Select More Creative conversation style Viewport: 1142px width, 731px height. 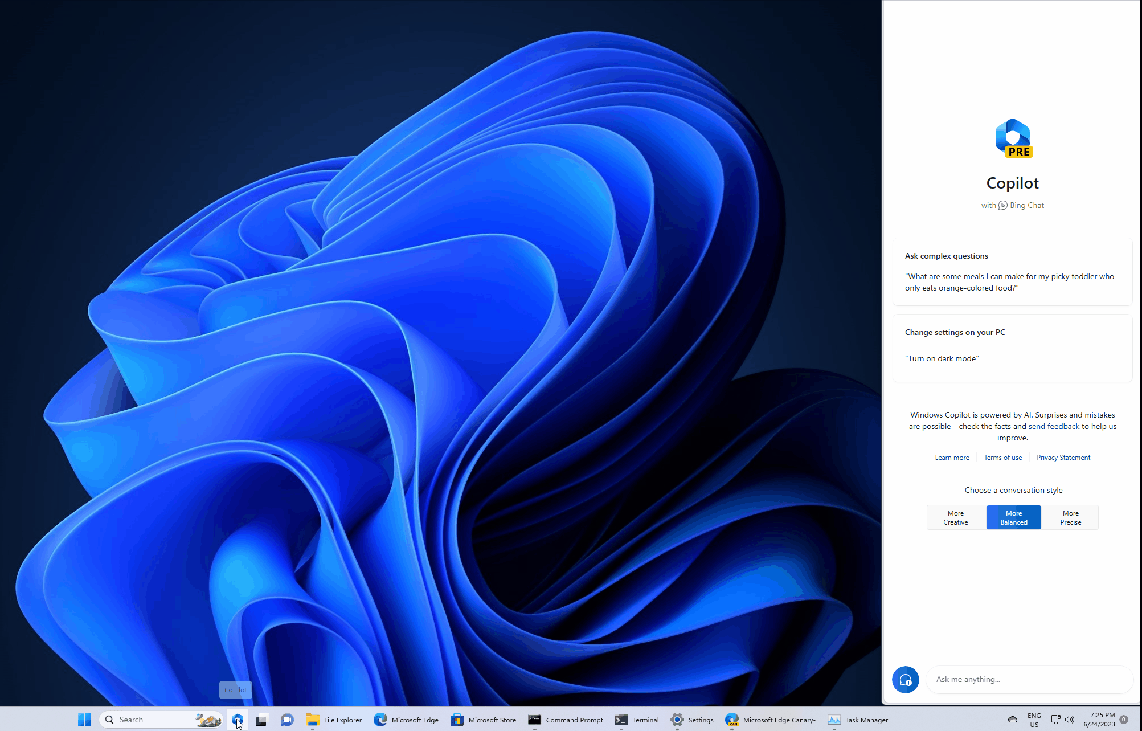tap(955, 517)
